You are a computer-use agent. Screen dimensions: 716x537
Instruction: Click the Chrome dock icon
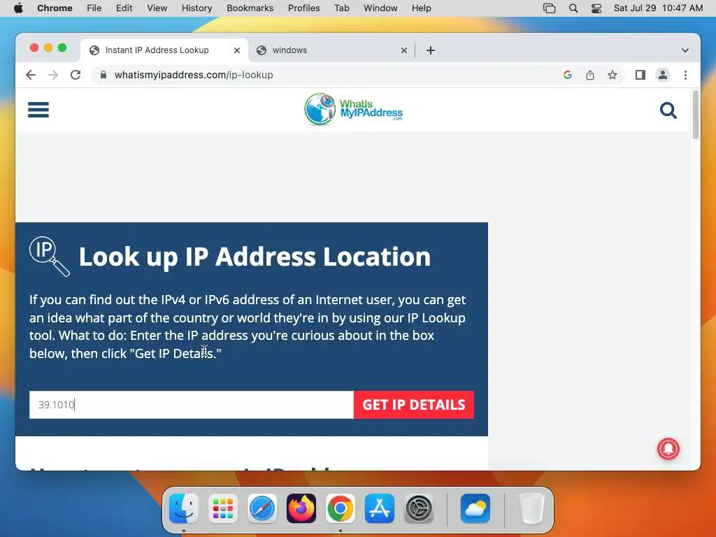point(341,508)
